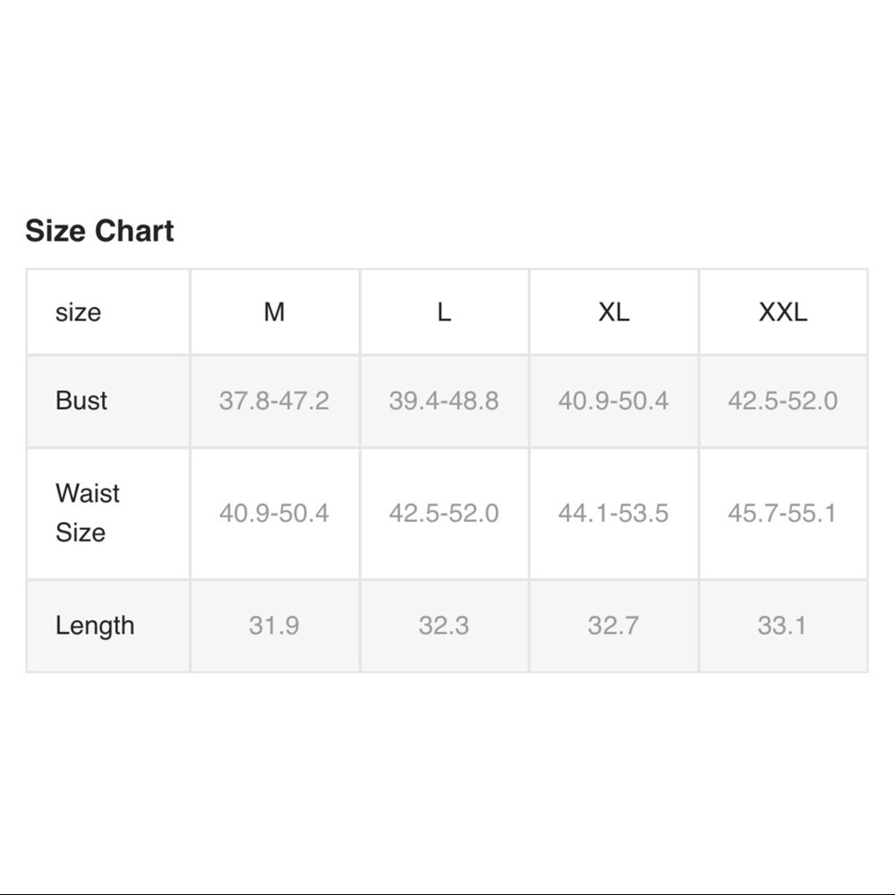Click Waist value 40.9-50.4 for M

(x=274, y=513)
